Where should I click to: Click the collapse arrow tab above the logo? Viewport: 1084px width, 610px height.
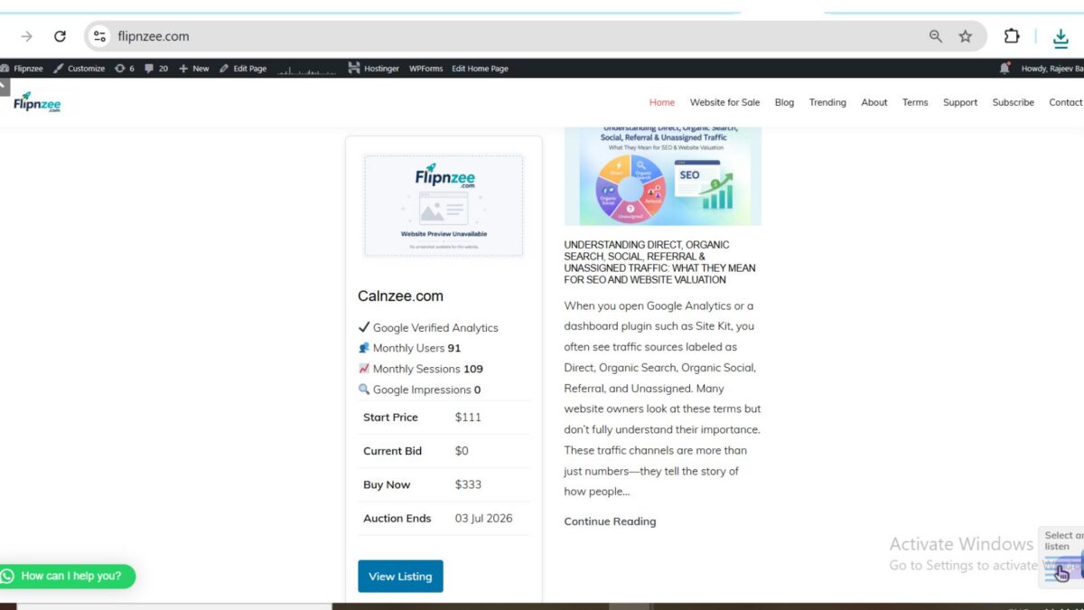5,87
